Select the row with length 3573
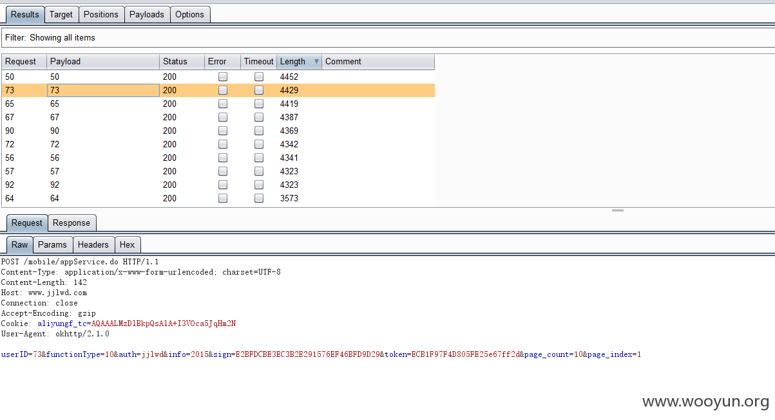The height and width of the screenshot is (420, 775). point(218,198)
